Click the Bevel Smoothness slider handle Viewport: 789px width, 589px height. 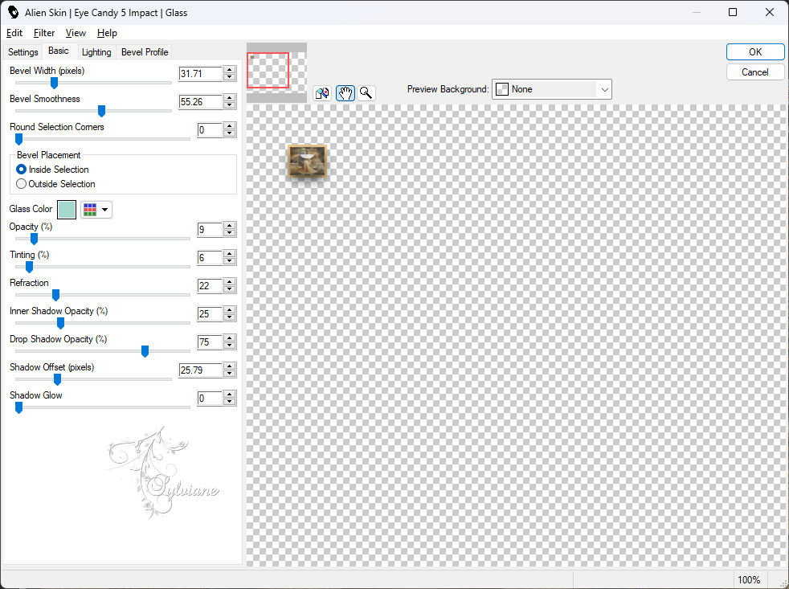101,111
